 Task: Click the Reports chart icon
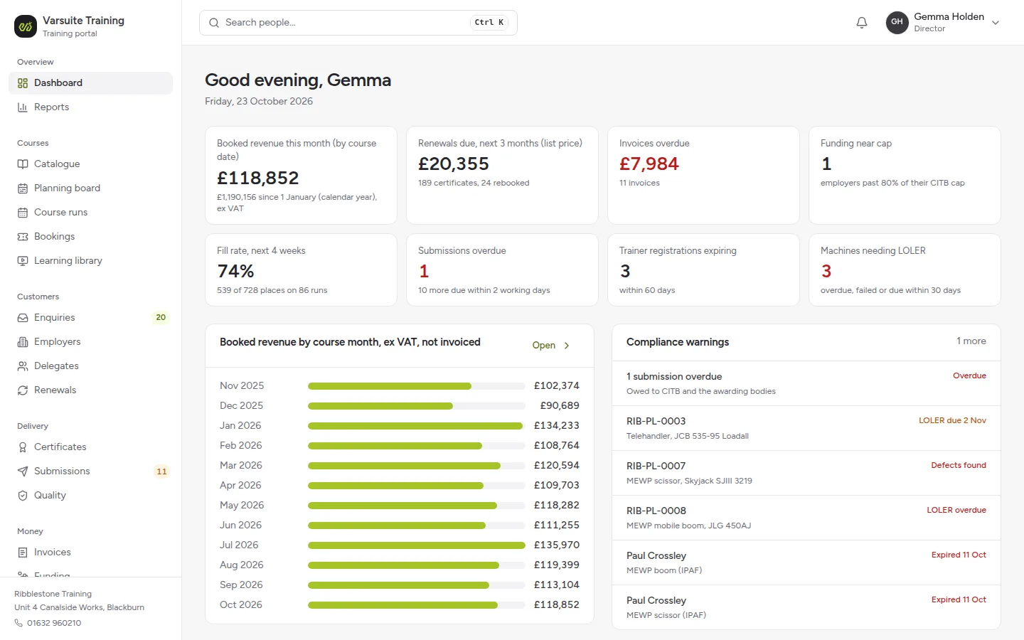pos(23,107)
